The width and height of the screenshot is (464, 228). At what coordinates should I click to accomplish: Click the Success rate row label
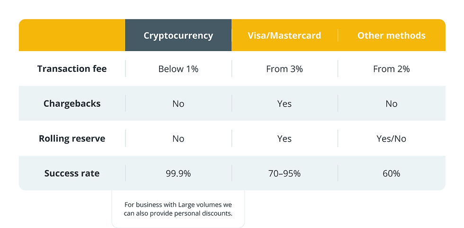point(72,173)
